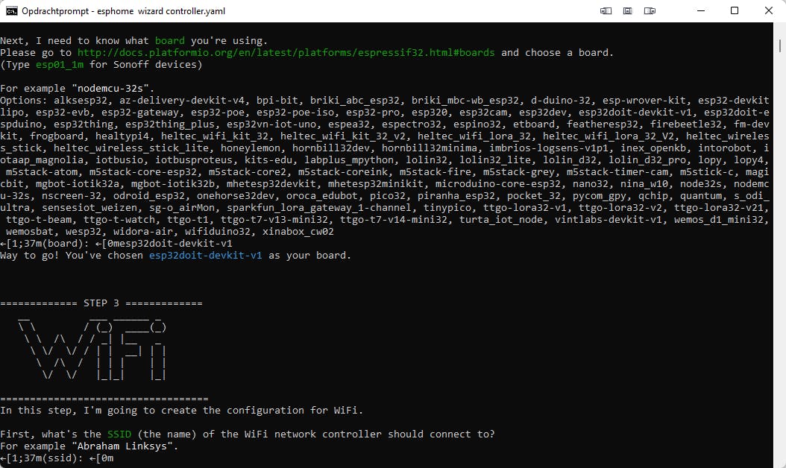Click the right-docked window layout icon
The image size is (786, 468).
[x=650, y=10]
